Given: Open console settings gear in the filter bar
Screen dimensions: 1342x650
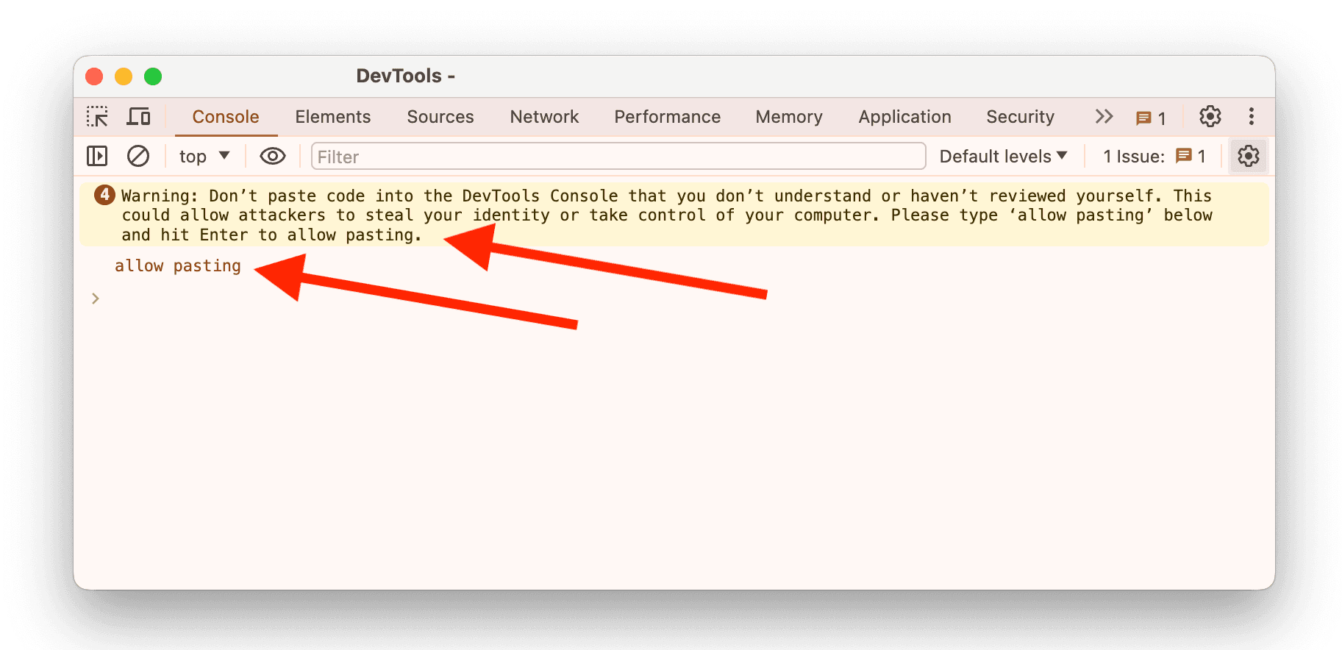Looking at the screenshot, I should 1248,156.
